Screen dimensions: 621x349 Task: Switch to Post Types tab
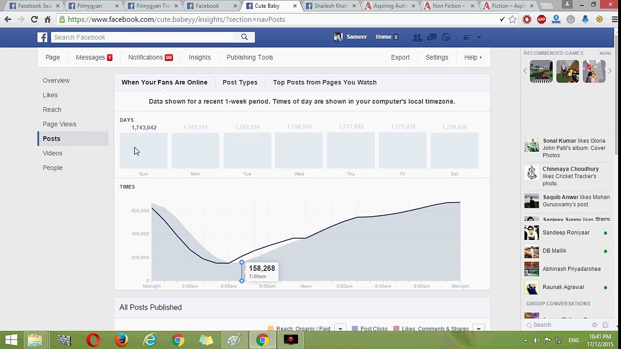pyautogui.click(x=240, y=82)
